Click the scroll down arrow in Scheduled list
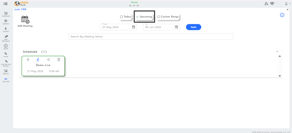 [x=279, y=76]
